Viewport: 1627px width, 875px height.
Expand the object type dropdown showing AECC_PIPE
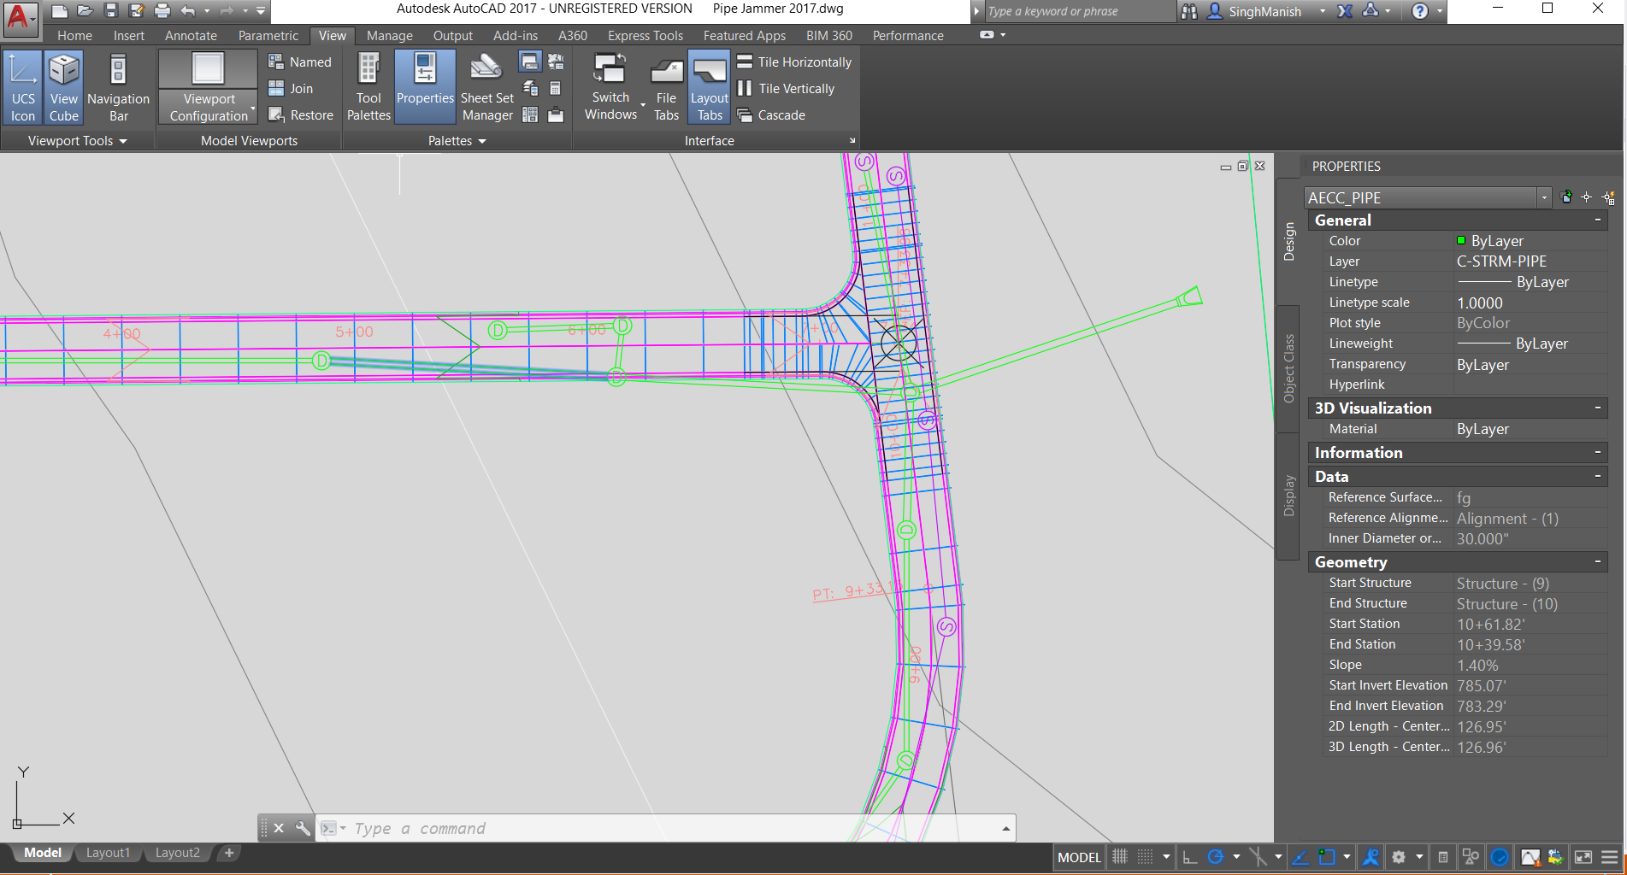pyautogui.click(x=1543, y=197)
